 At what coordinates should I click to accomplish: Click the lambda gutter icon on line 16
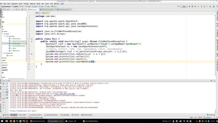click(x=32, y=54)
